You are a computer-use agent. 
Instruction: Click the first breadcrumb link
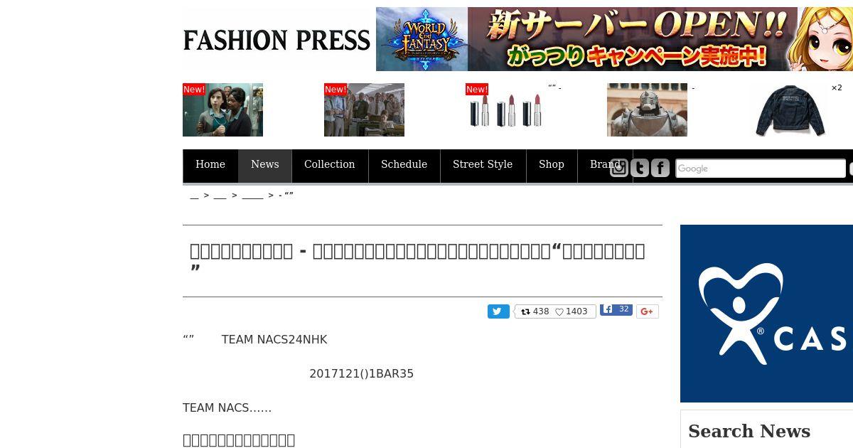coord(194,196)
